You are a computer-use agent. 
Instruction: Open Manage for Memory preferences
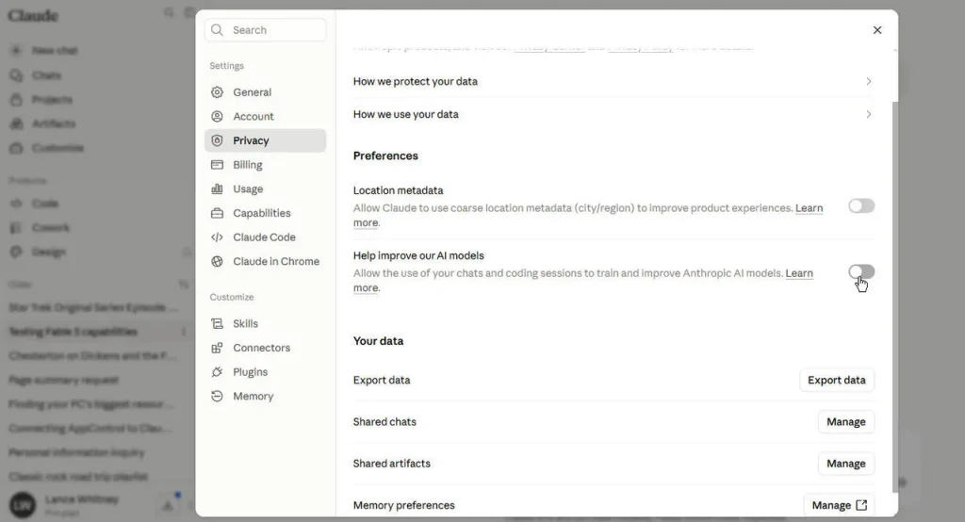(839, 505)
